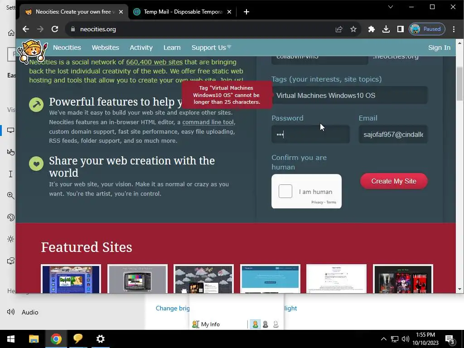Switch to the Neocities tab
Screen dimensions: 464x348
coord(74,12)
